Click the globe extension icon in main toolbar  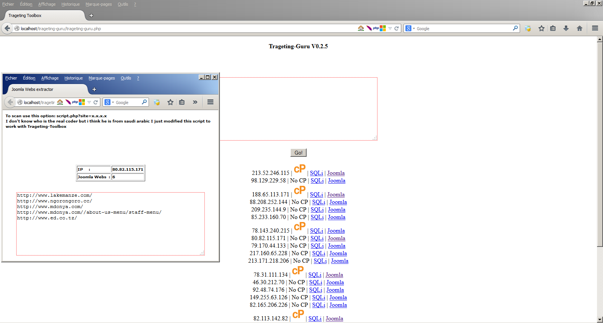(528, 28)
